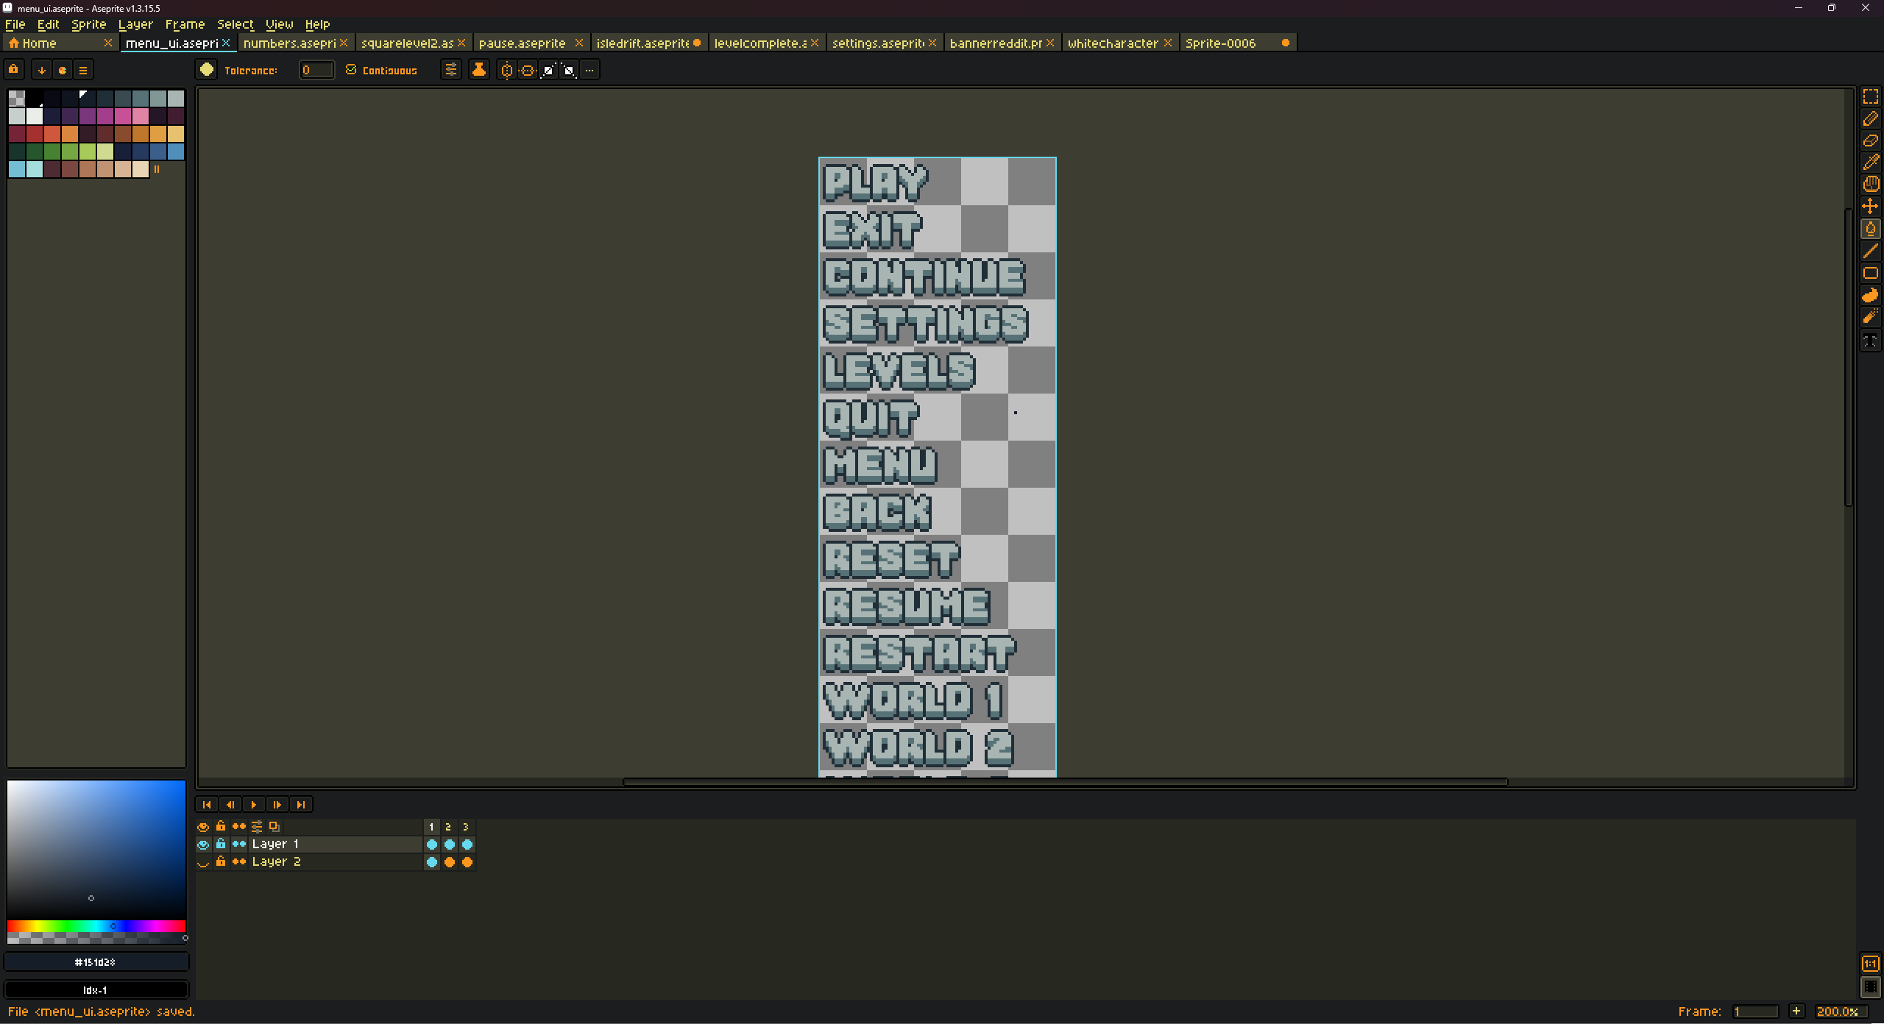This screenshot has width=1884, height=1024.
Task: Select the Hand tool
Action: 1870,185
